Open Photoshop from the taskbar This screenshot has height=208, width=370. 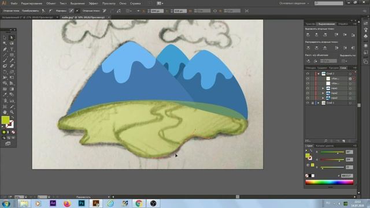pos(82,203)
